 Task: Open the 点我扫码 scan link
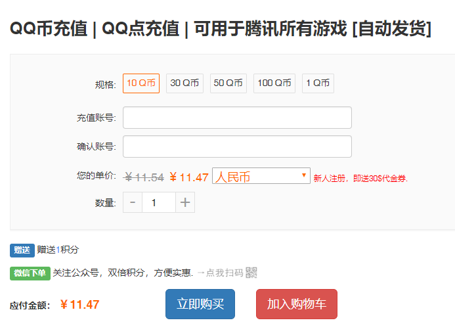[220, 273]
